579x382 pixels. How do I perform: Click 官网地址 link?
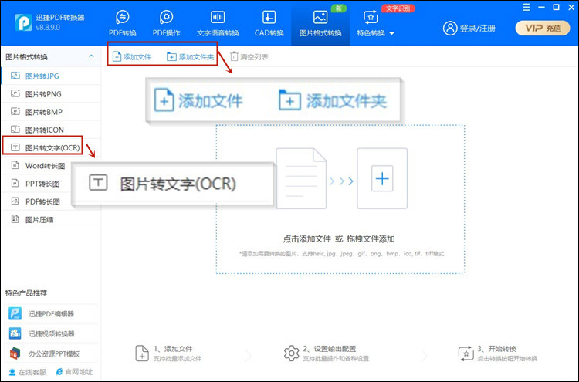coord(74,372)
